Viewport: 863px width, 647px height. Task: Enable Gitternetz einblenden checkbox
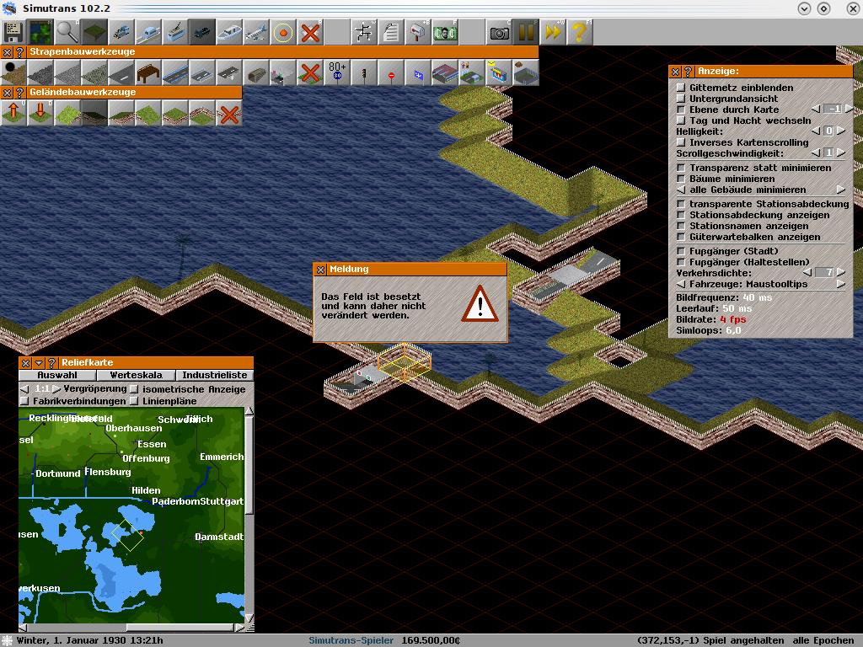pos(682,88)
